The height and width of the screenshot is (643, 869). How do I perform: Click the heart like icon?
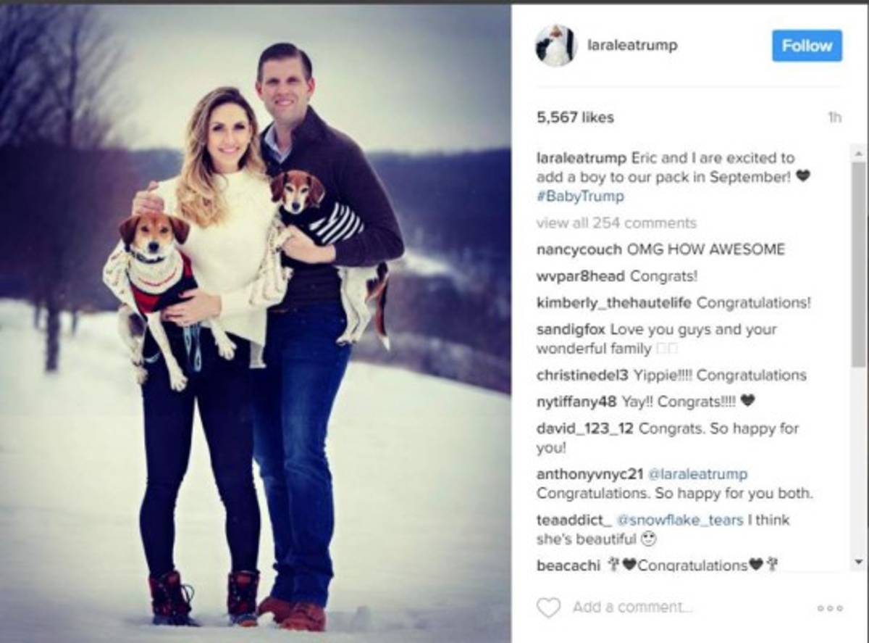(x=548, y=607)
